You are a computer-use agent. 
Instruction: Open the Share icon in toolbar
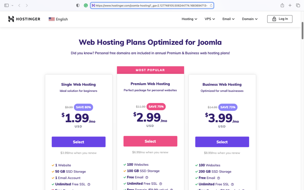pos(282,5)
